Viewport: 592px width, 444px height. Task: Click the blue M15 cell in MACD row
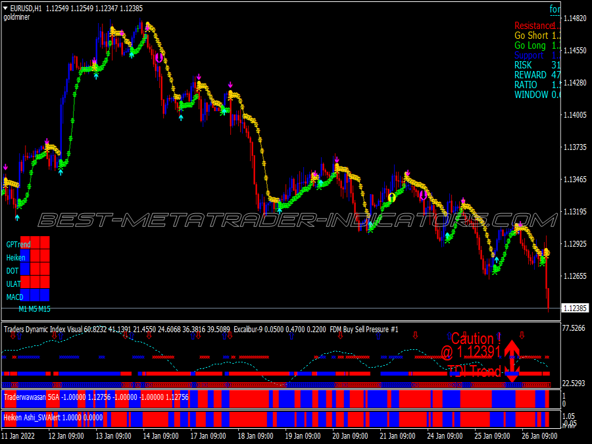click(45, 295)
